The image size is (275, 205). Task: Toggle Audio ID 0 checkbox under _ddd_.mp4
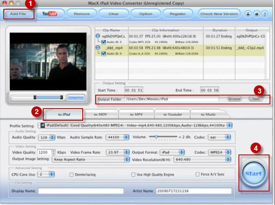coord(103,53)
